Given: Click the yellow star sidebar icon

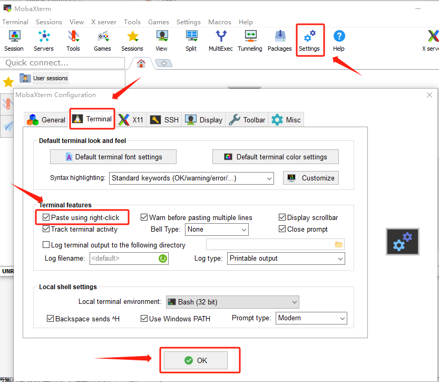Looking at the screenshot, I should point(8,82).
